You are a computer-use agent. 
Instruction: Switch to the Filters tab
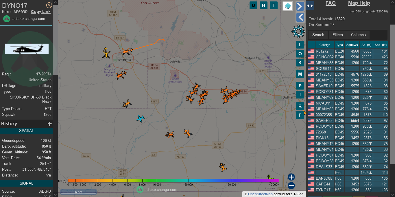pos(338,35)
